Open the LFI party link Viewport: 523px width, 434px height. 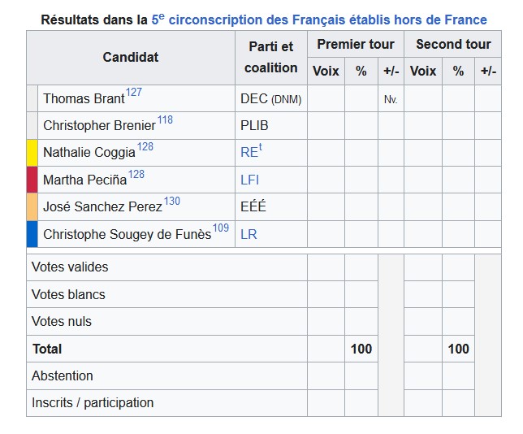(x=249, y=180)
